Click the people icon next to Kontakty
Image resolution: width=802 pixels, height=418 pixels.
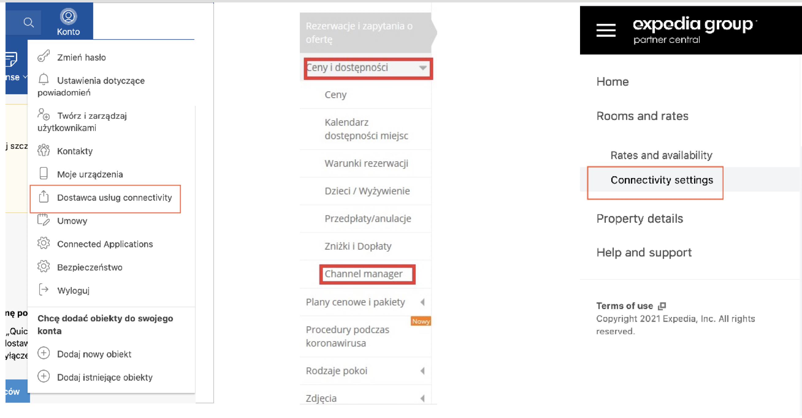click(x=44, y=150)
